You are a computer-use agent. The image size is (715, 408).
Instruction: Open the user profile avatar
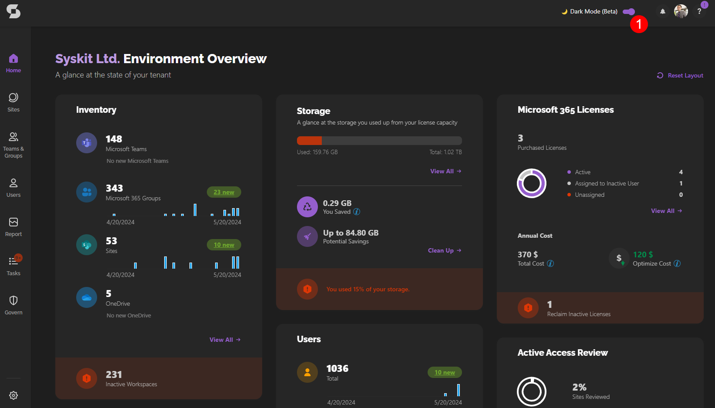681,11
